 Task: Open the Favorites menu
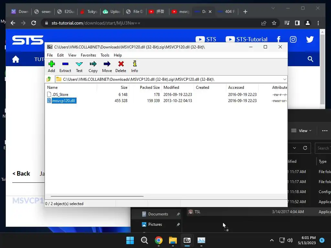(88, 55)
